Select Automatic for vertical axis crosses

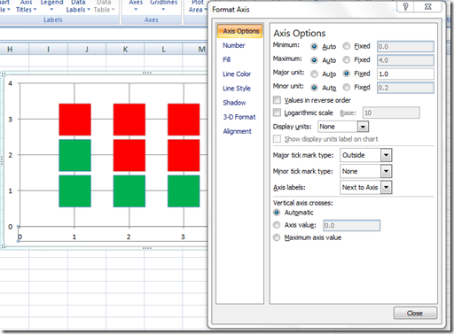277,213
